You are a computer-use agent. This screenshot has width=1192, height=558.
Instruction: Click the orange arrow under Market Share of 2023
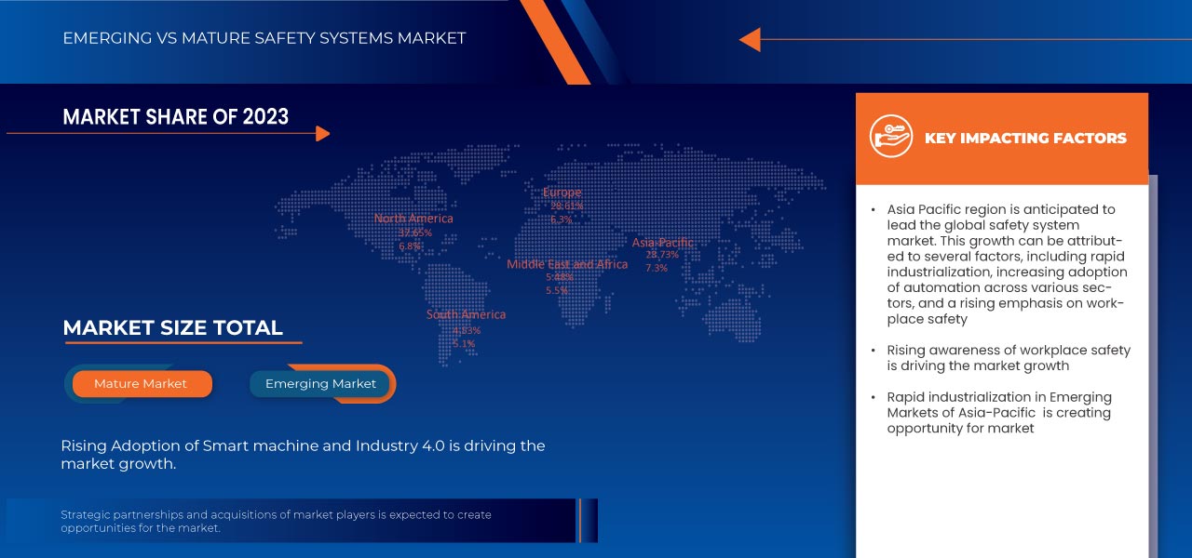point(322,134)
